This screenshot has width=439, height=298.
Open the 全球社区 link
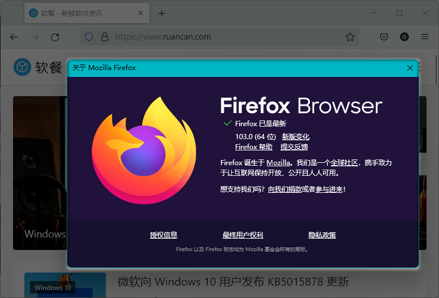pyautogui.click(x=344, y=163)
